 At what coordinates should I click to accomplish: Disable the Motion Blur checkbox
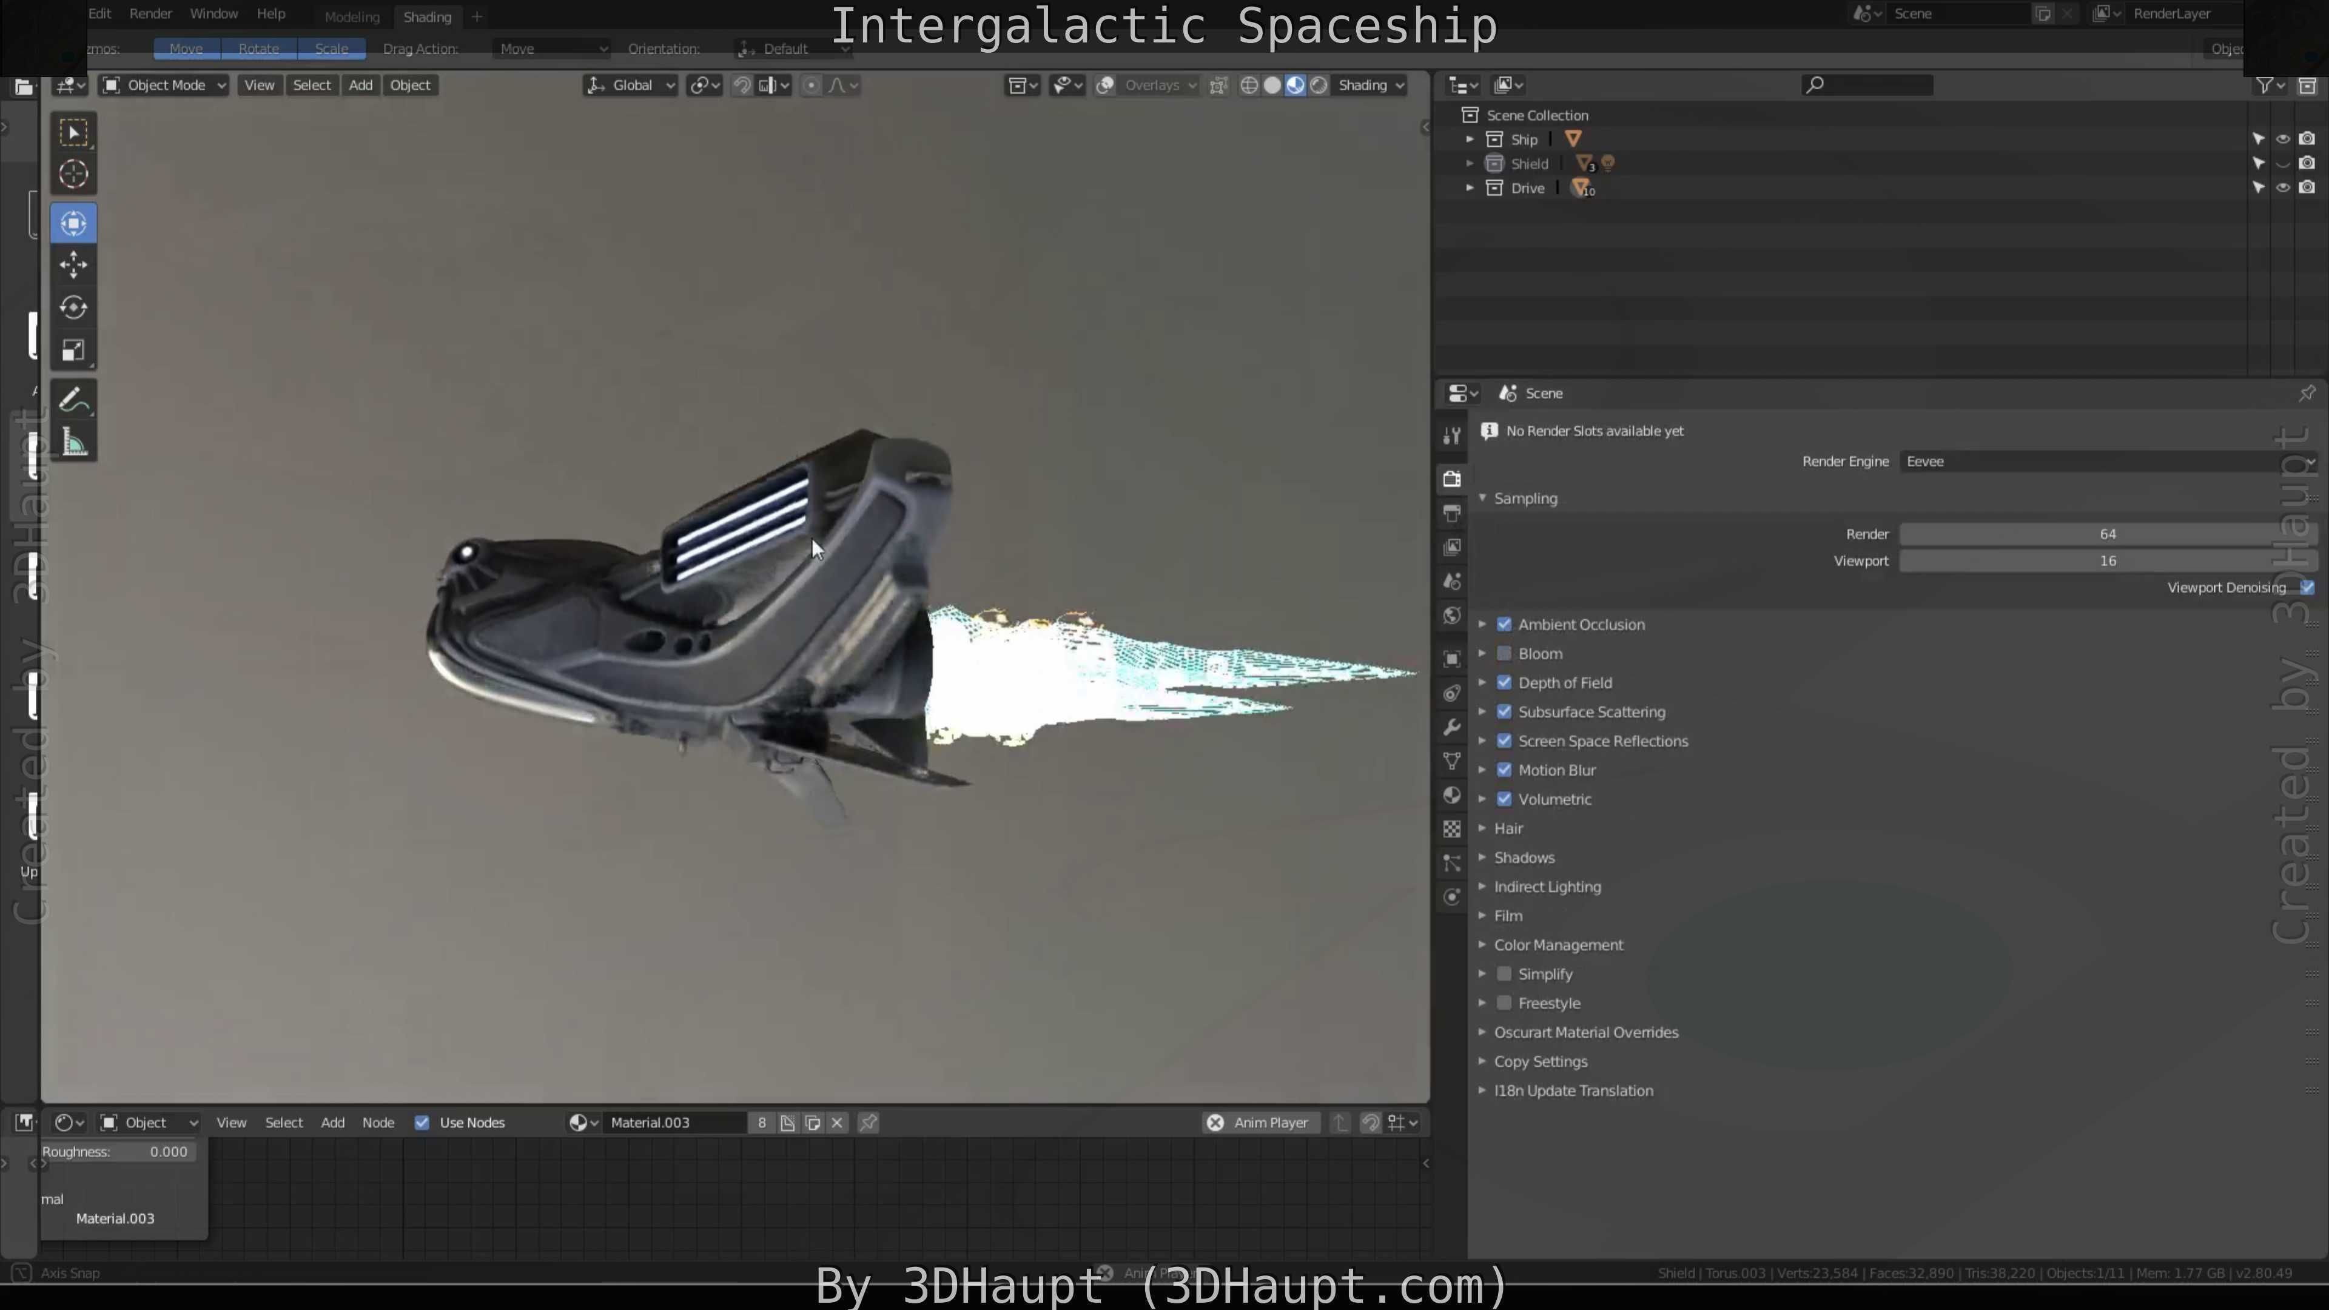coord(1504,770)
